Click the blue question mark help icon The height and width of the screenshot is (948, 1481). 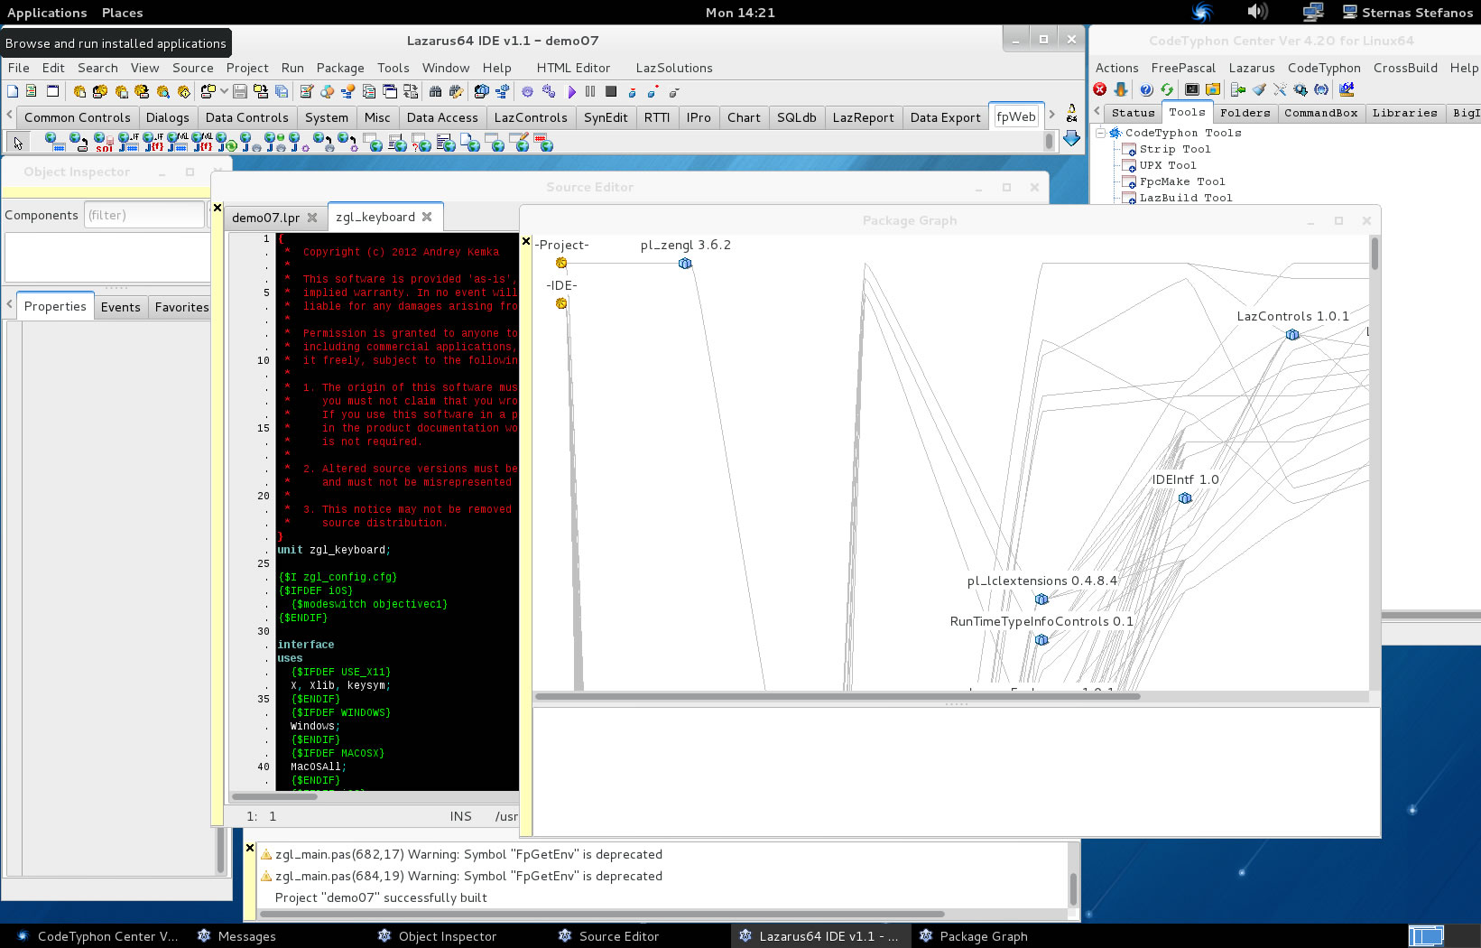[1146, 89]
